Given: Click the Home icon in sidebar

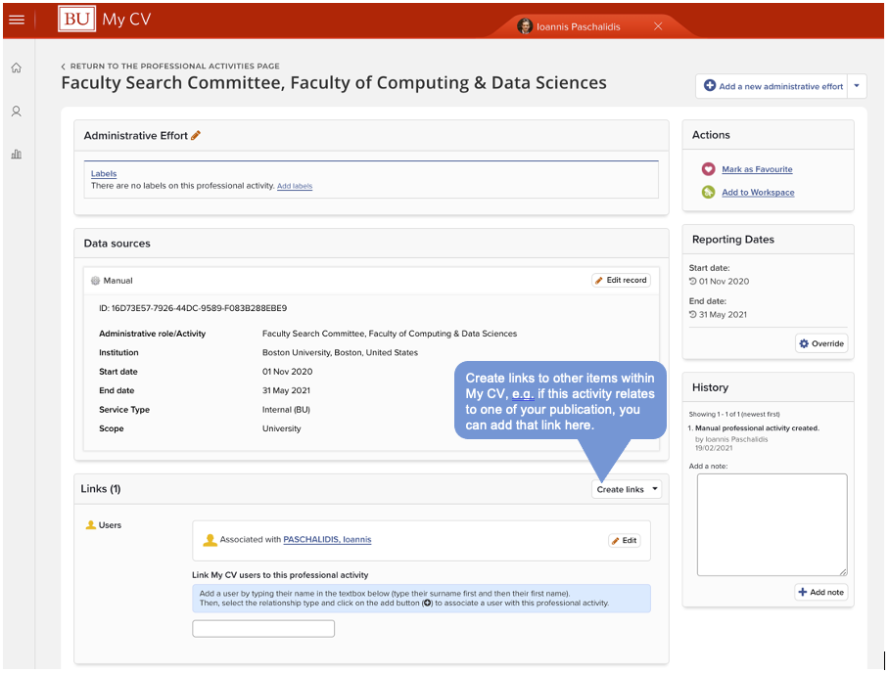Looking at the screenshot, I should click(x=17, y=68).
